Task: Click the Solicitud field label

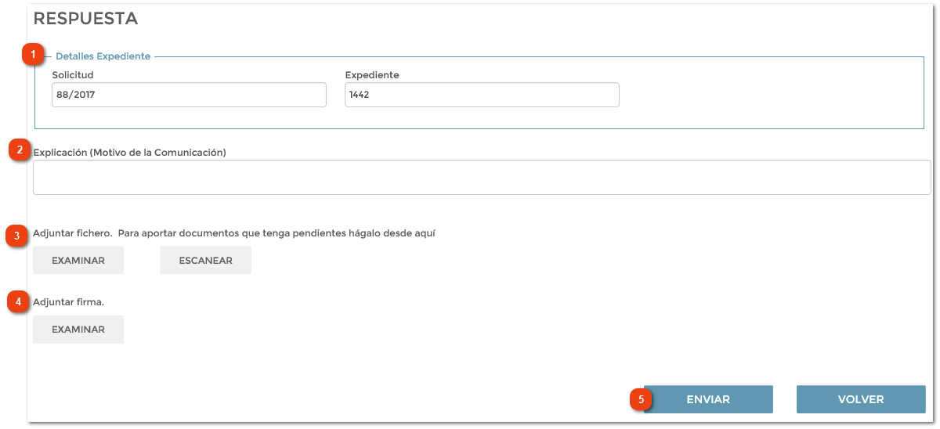Action: (73, 75)
